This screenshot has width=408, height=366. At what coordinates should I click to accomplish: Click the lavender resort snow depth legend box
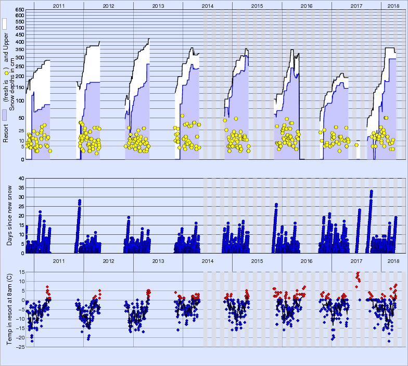click(4, 115)
